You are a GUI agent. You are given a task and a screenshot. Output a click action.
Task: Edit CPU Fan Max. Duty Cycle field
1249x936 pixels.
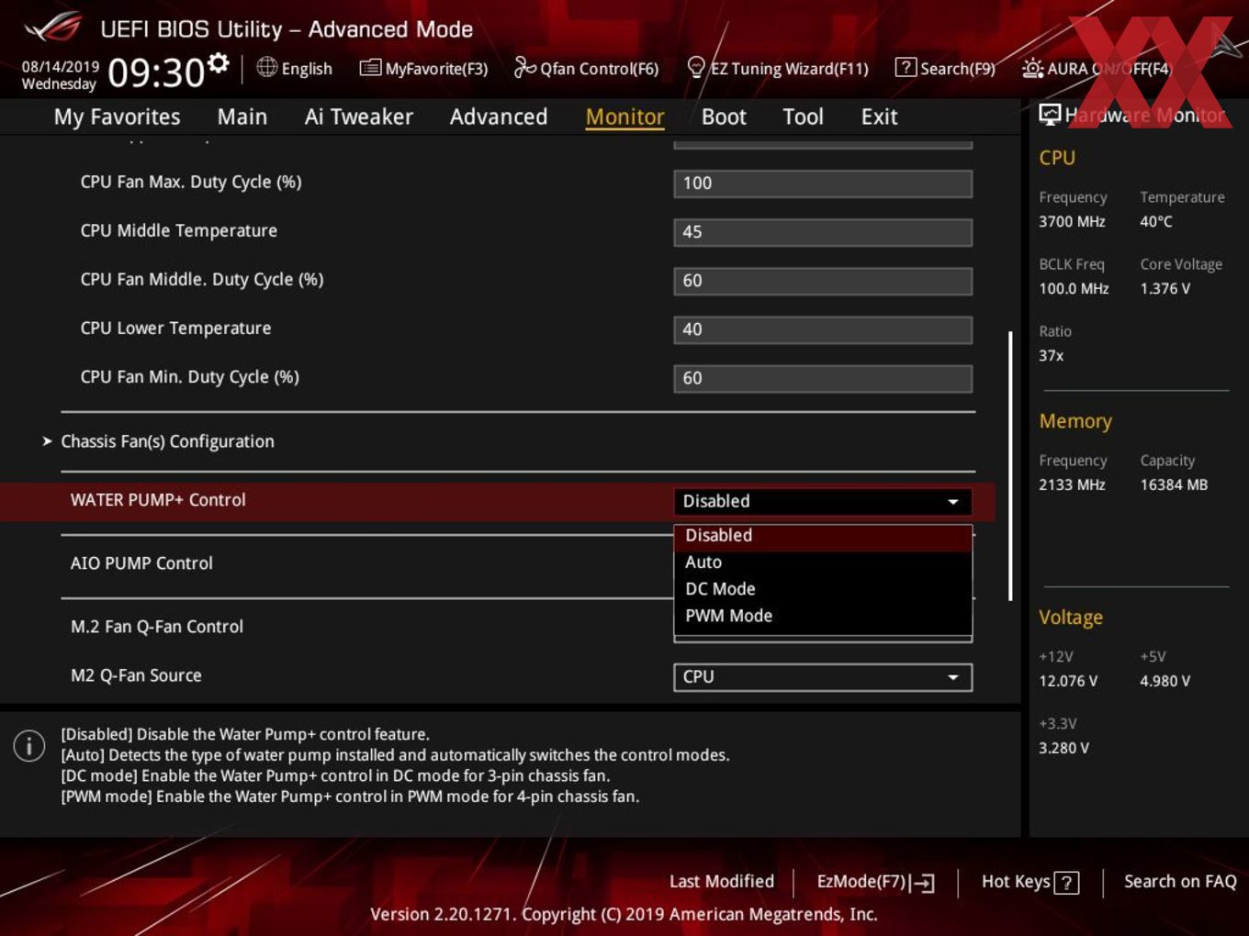[x=822, y=184]
